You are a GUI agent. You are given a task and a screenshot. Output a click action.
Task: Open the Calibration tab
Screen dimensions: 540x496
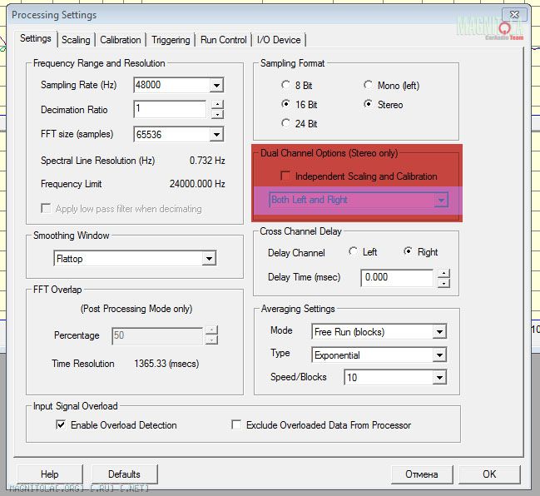[x=121, y=40]
